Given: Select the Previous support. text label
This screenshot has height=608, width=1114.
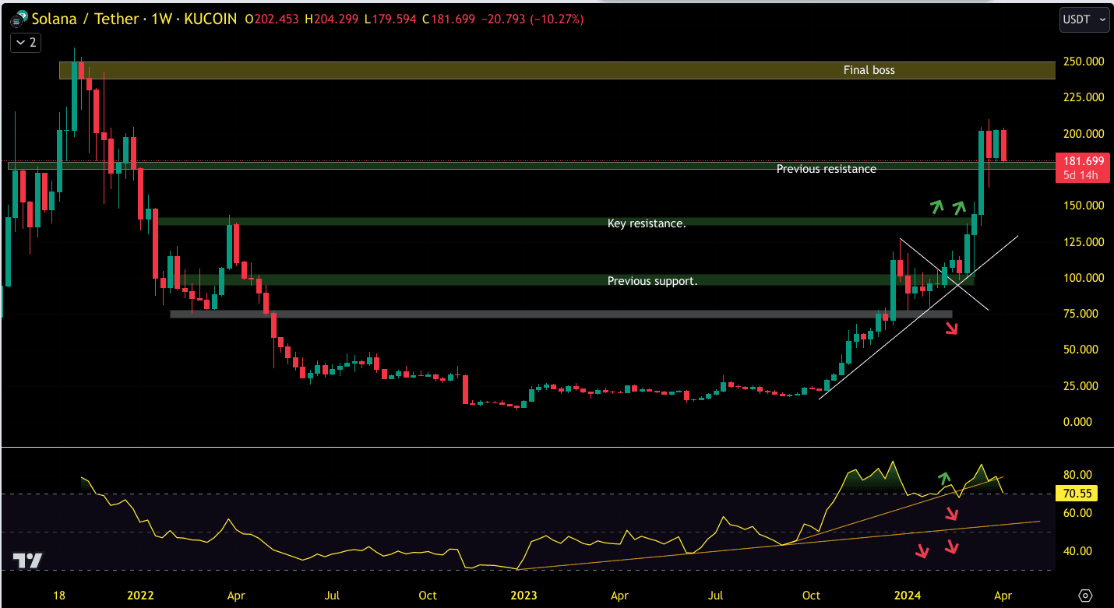Looking at the screenshot, I should click(653, 281).
